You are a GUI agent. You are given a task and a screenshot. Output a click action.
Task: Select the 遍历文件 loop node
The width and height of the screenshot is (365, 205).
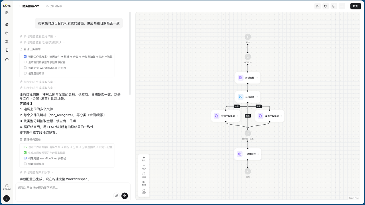point(248,57)
